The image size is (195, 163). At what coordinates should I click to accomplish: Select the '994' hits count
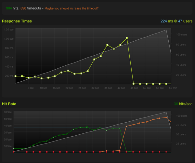9,8
